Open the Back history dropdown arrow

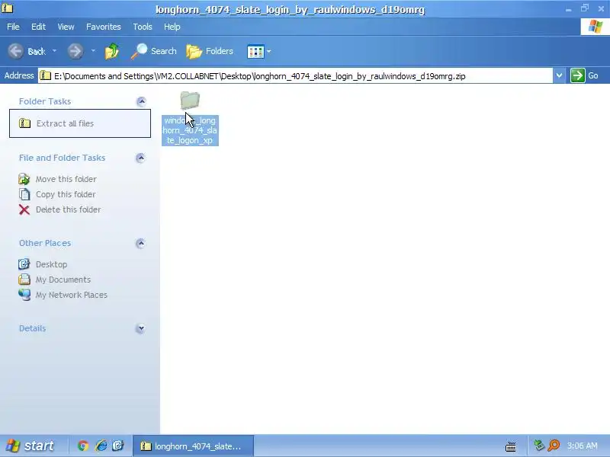pos(54,51)
